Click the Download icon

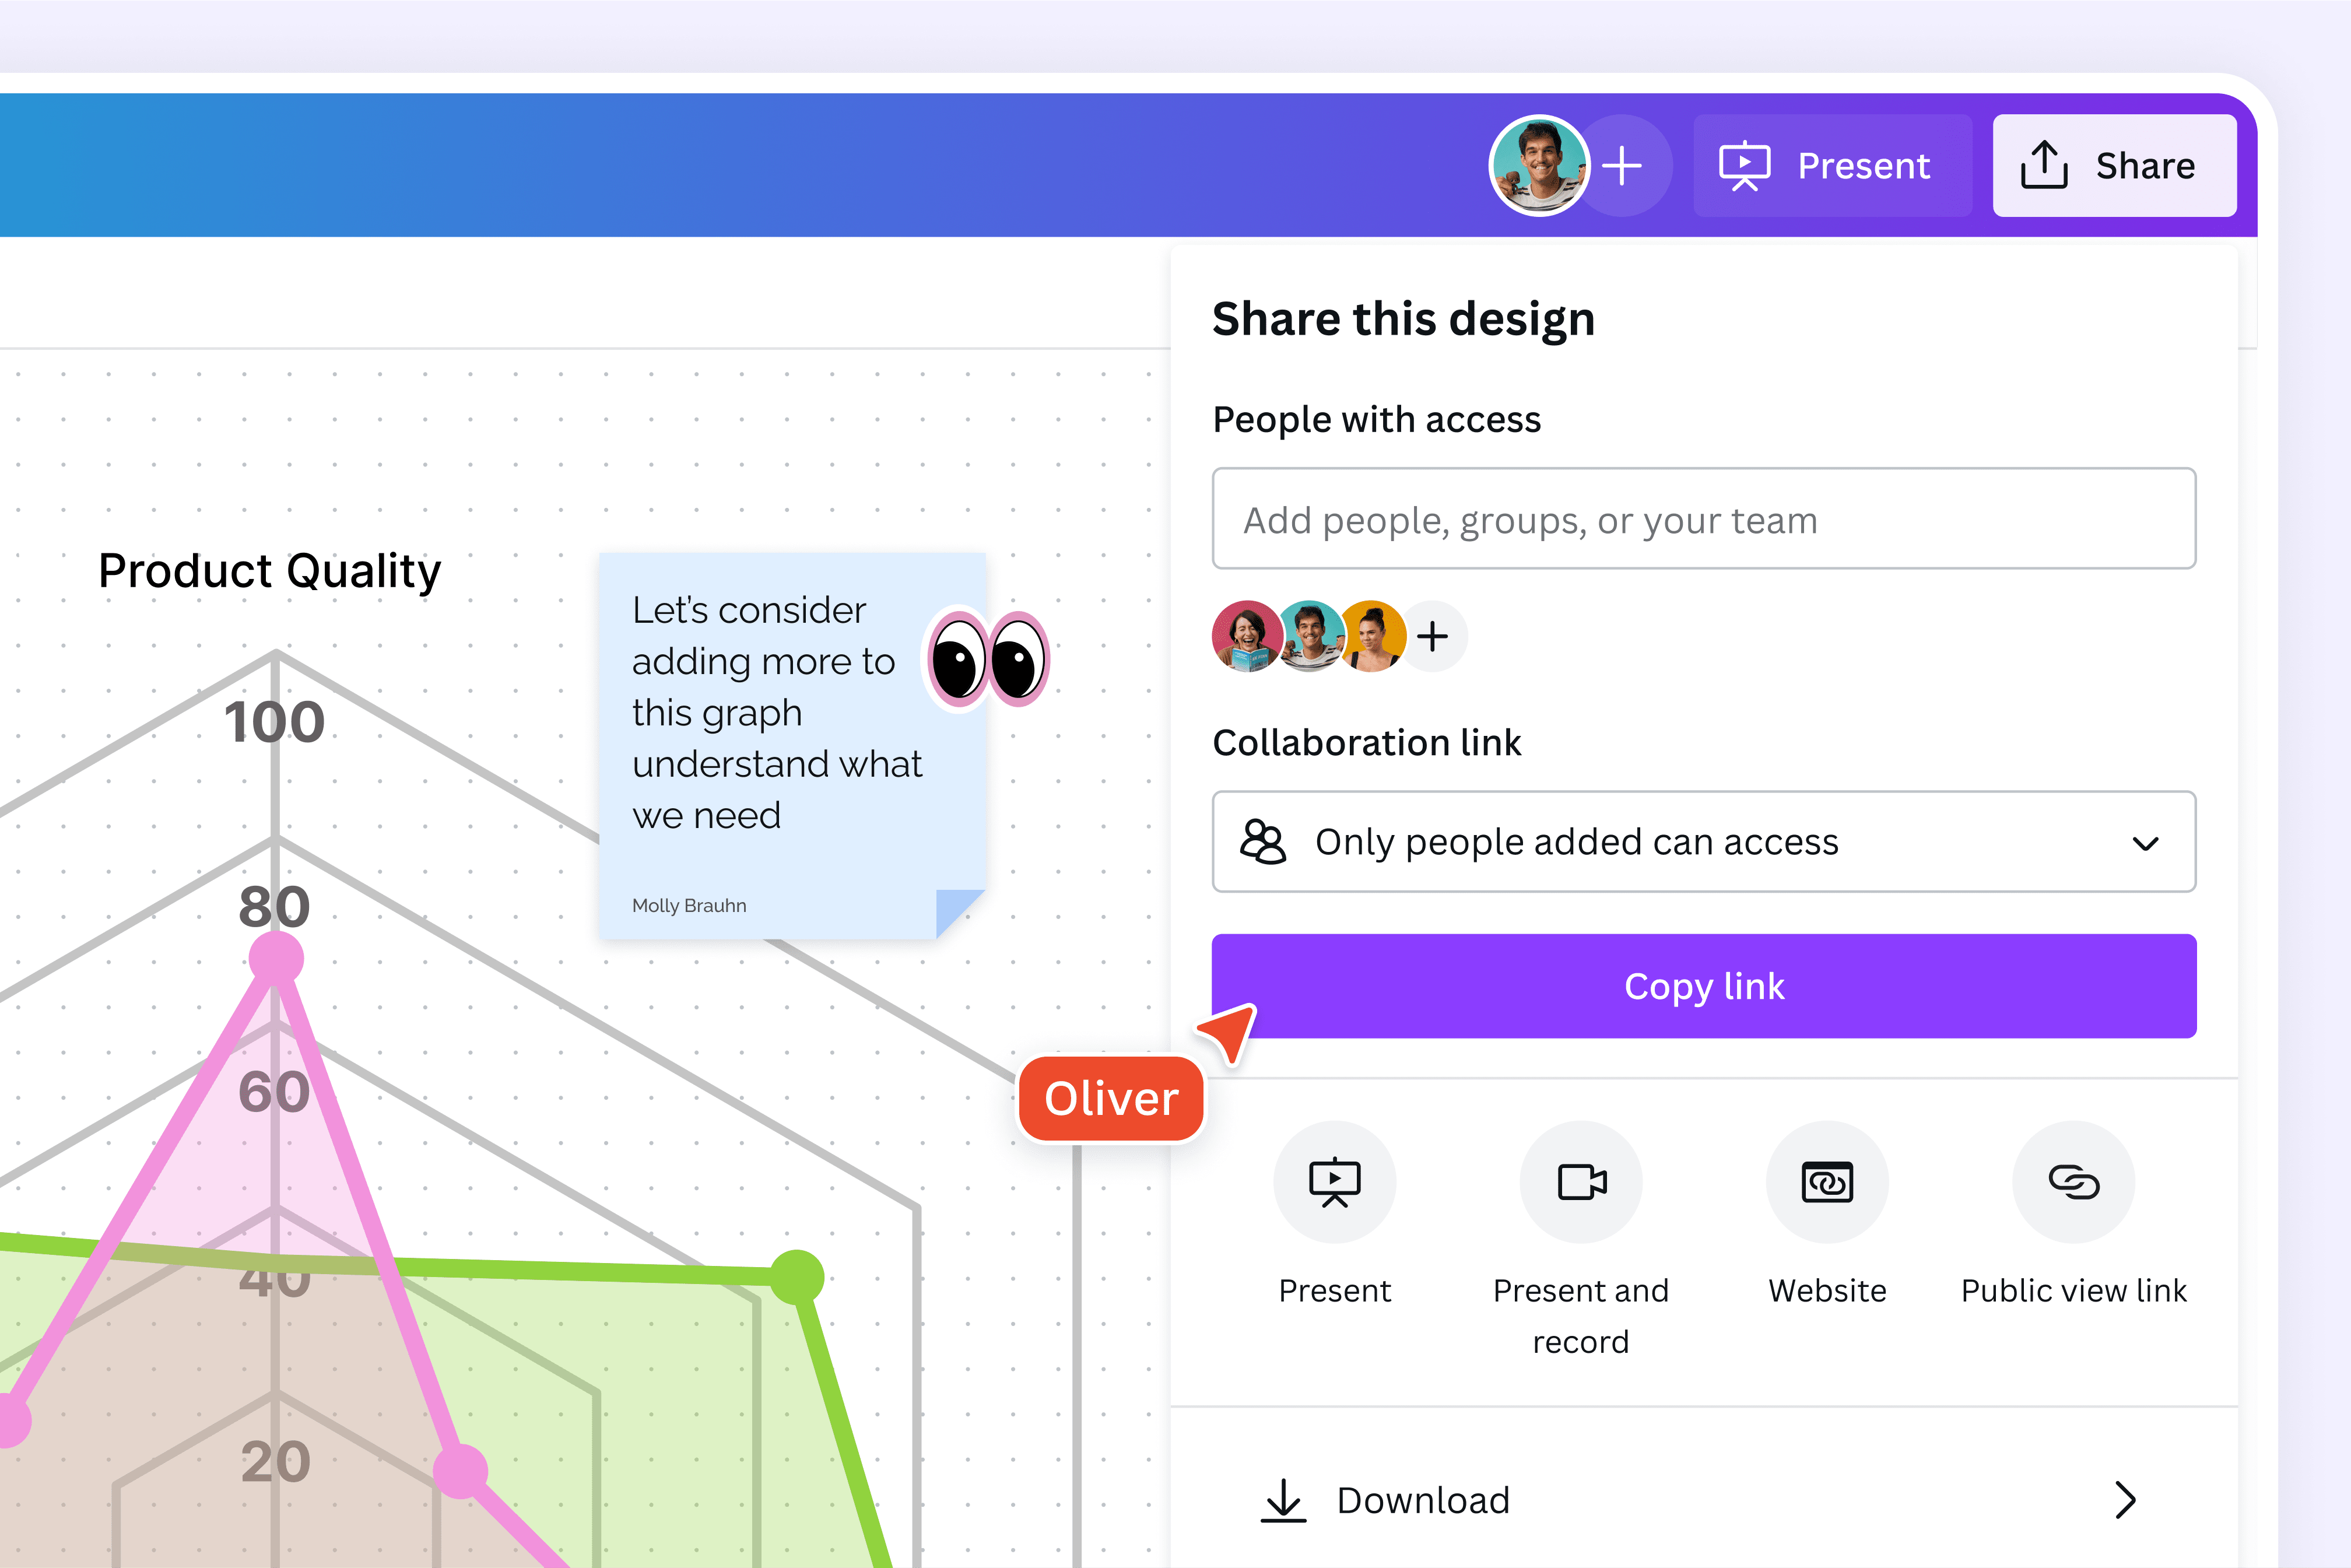[x=1283, y=1499]
